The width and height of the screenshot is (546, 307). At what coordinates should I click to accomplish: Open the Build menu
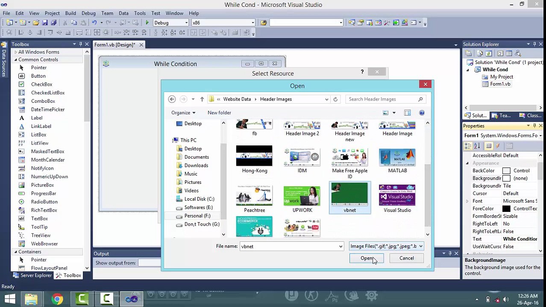(x=70, y=13)
